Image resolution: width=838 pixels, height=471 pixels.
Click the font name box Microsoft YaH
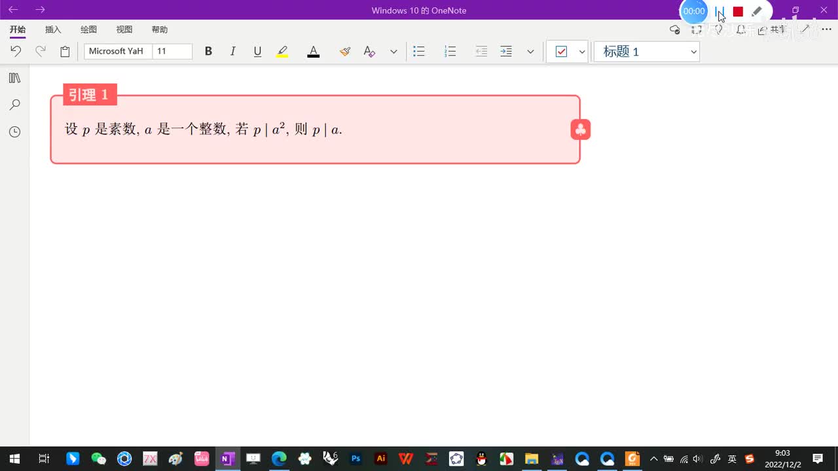tap(118, 51)
